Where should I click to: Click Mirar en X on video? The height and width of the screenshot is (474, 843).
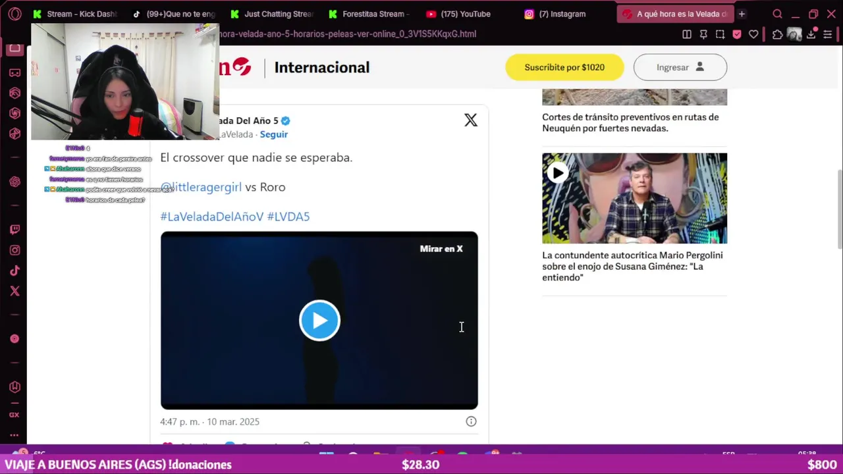(441, 249)
